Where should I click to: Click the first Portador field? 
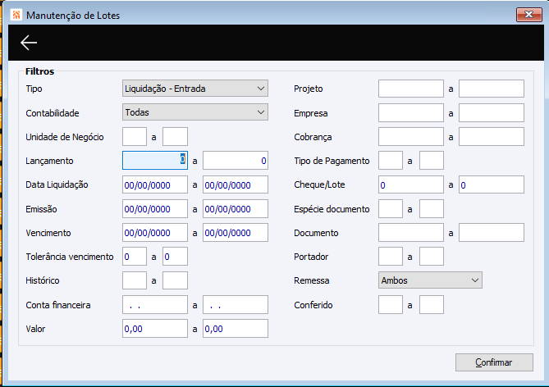click(x=391, y=256)
